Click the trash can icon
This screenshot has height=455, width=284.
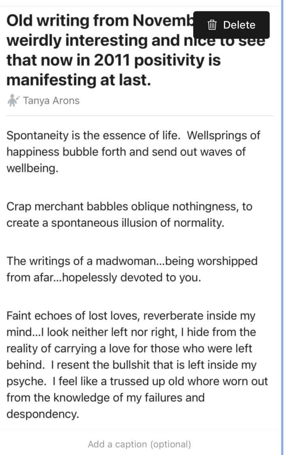(212, 25)
